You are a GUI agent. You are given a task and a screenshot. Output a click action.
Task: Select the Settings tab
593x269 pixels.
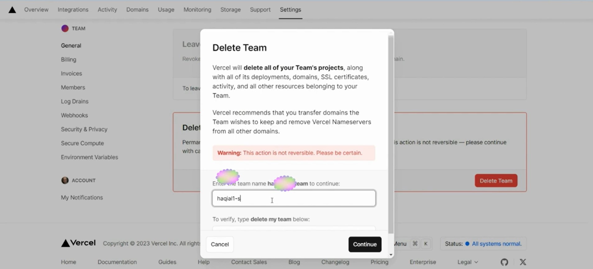pyautogui.click(x=290, y=10)
